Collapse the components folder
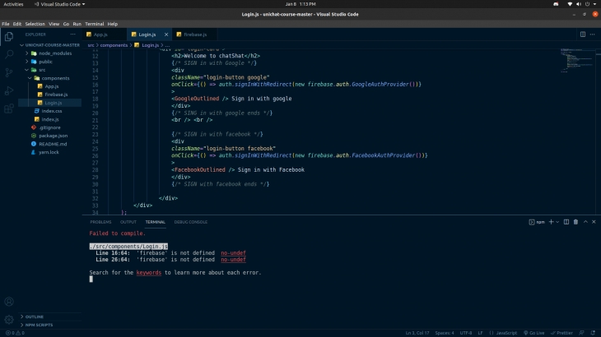 (x=50, y=78)
